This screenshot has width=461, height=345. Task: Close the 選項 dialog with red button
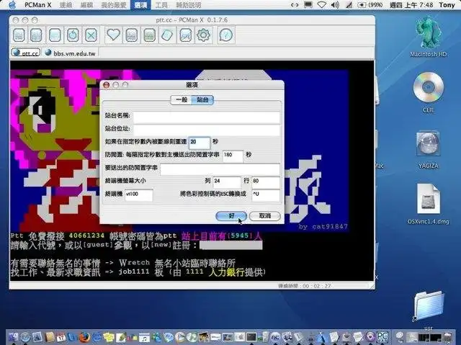click(107, 85)
